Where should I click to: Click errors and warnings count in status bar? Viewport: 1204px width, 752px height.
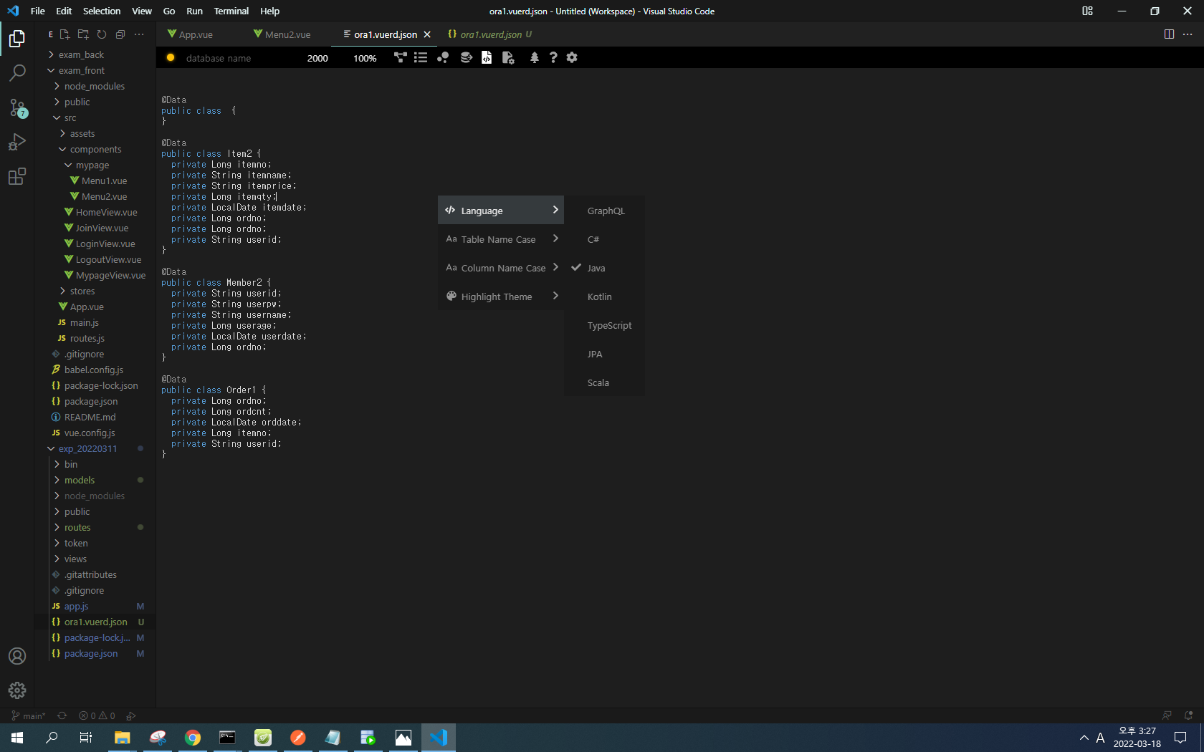(x=97, y=715)
